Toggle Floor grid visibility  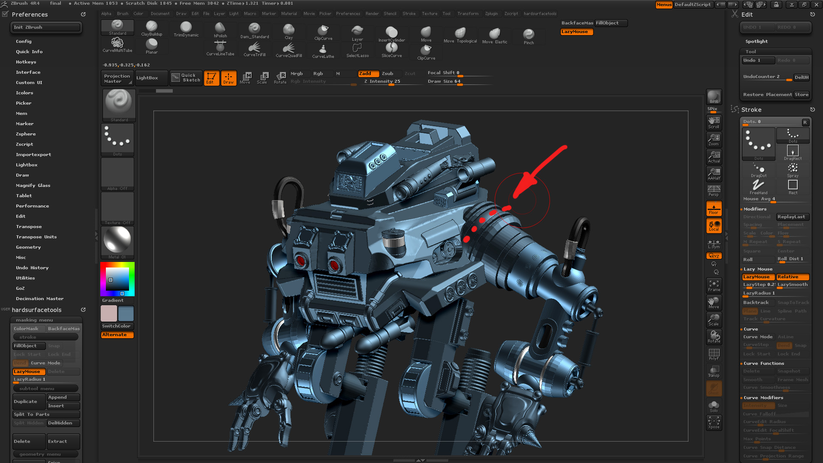(714, 209)
